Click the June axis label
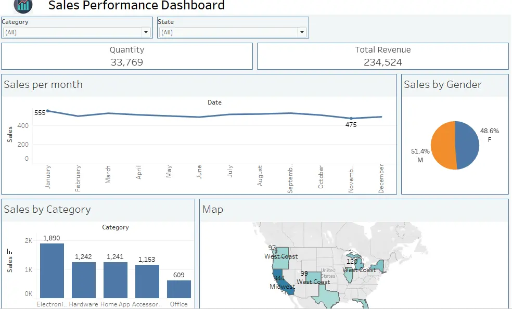The height and width of the screenshot is (309, 512). point(199,172)
